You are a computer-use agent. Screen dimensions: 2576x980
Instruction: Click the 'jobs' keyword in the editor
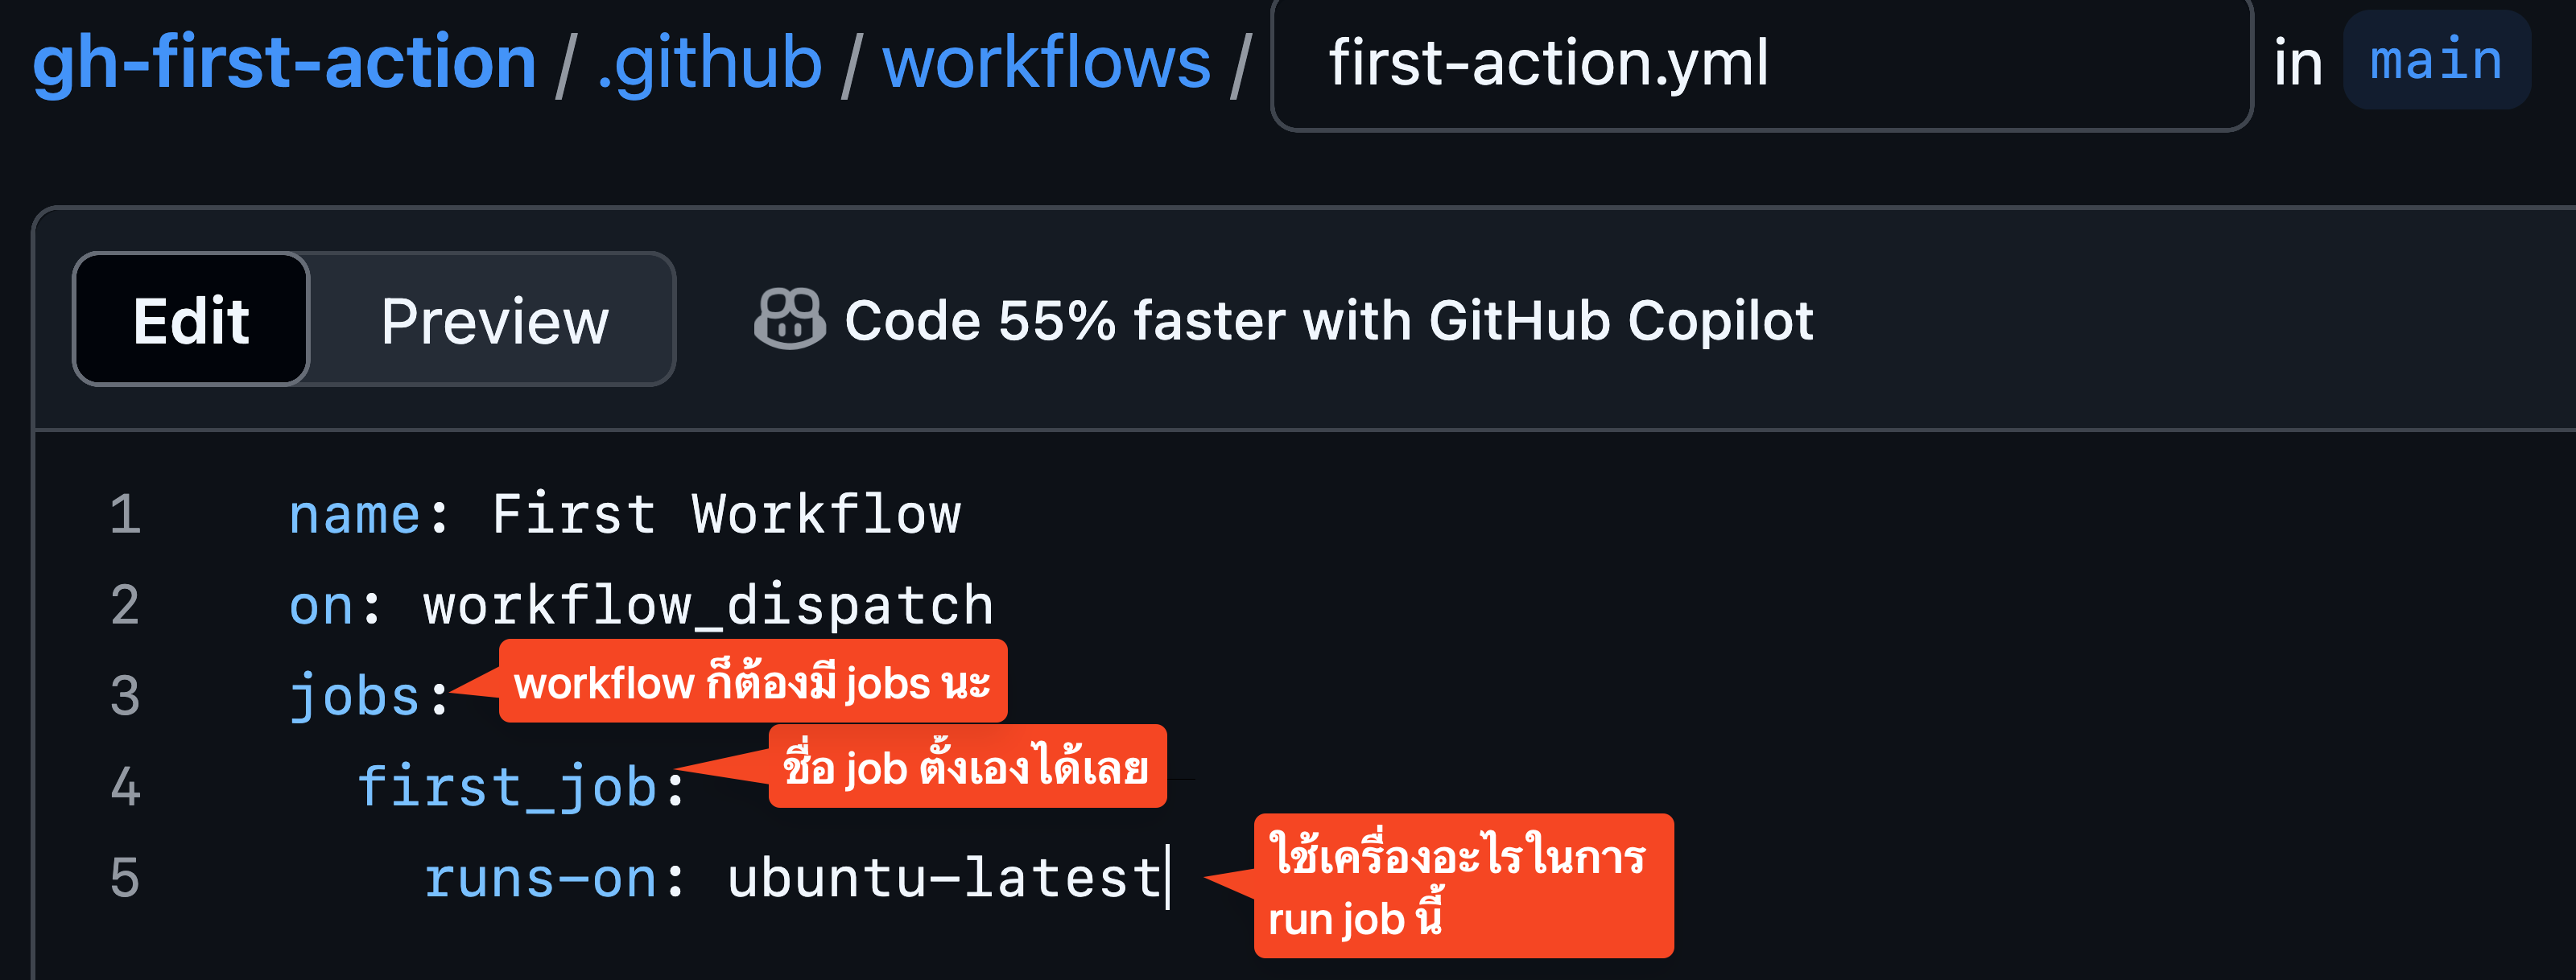click(354, 697)
